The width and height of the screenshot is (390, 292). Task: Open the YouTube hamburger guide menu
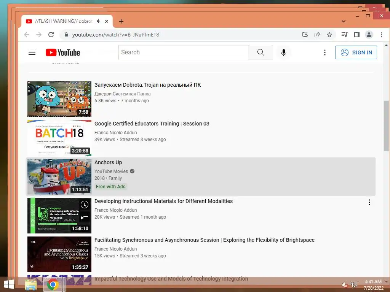32,52
